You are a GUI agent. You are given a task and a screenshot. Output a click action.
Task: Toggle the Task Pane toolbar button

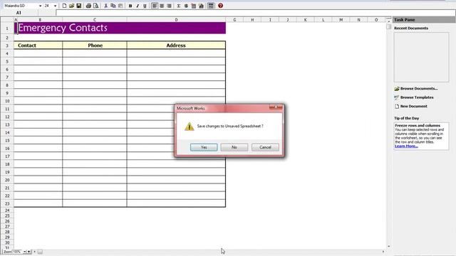(211, 6)
